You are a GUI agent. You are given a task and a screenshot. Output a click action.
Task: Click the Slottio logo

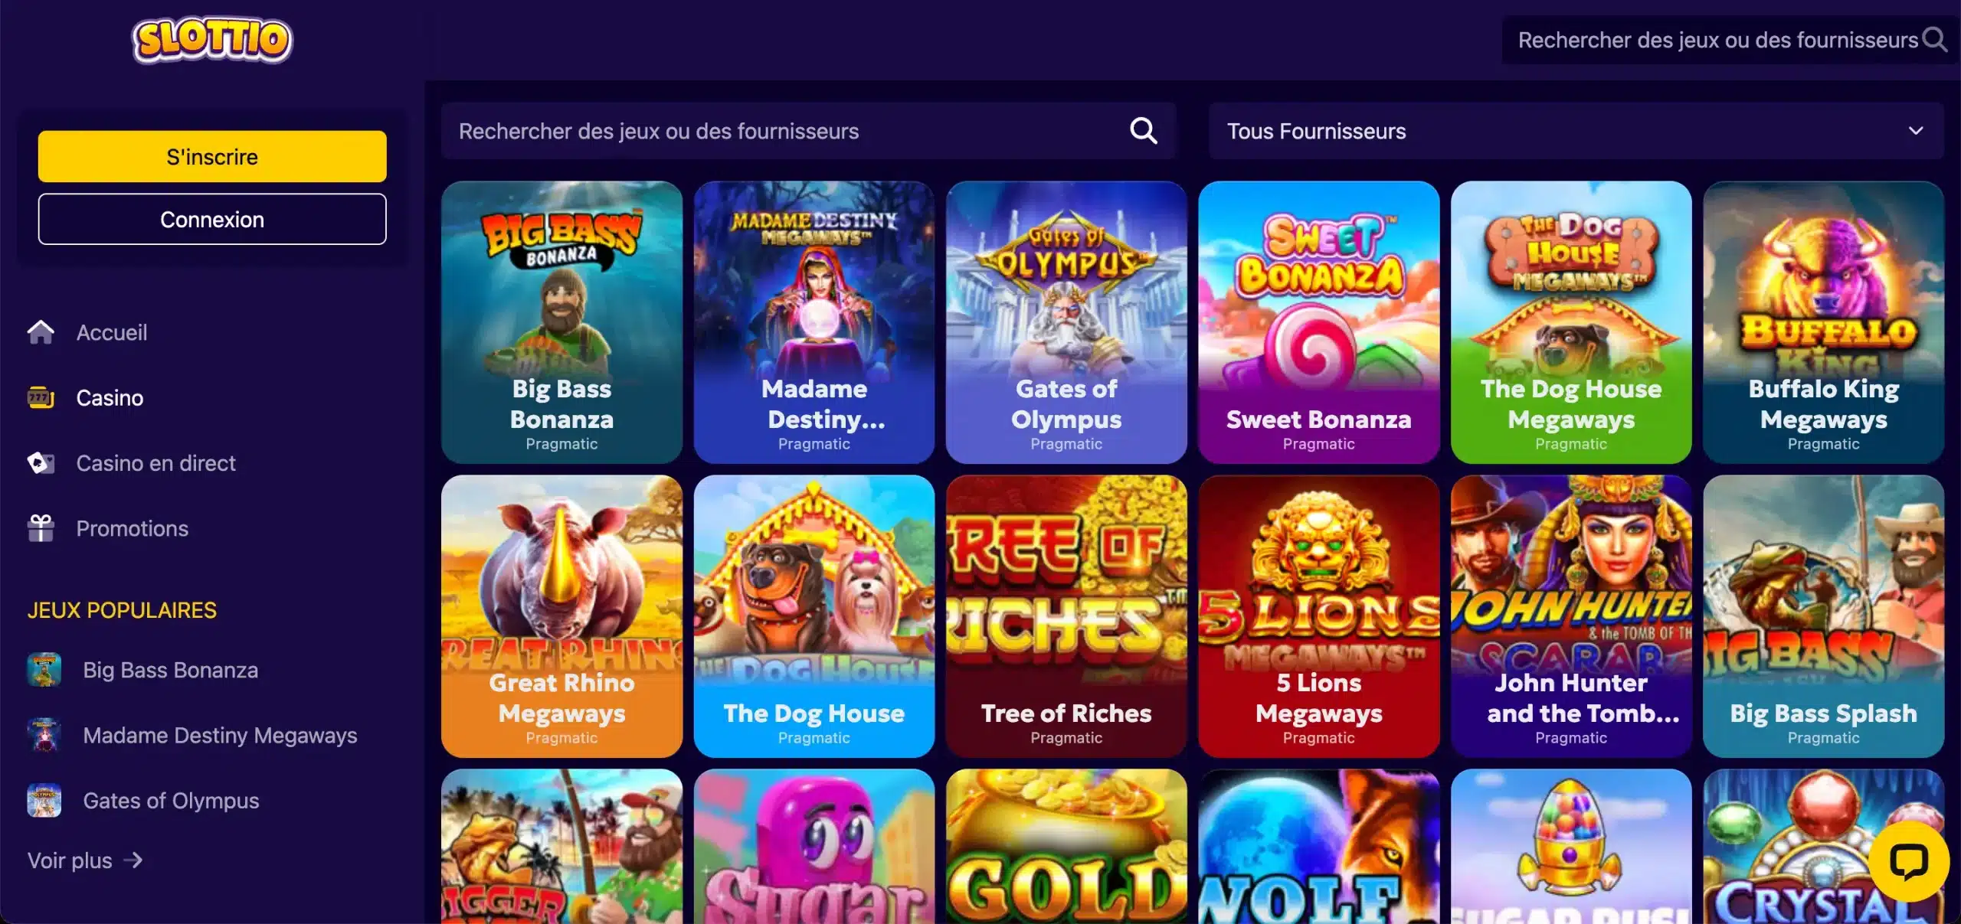coord(212,40)
